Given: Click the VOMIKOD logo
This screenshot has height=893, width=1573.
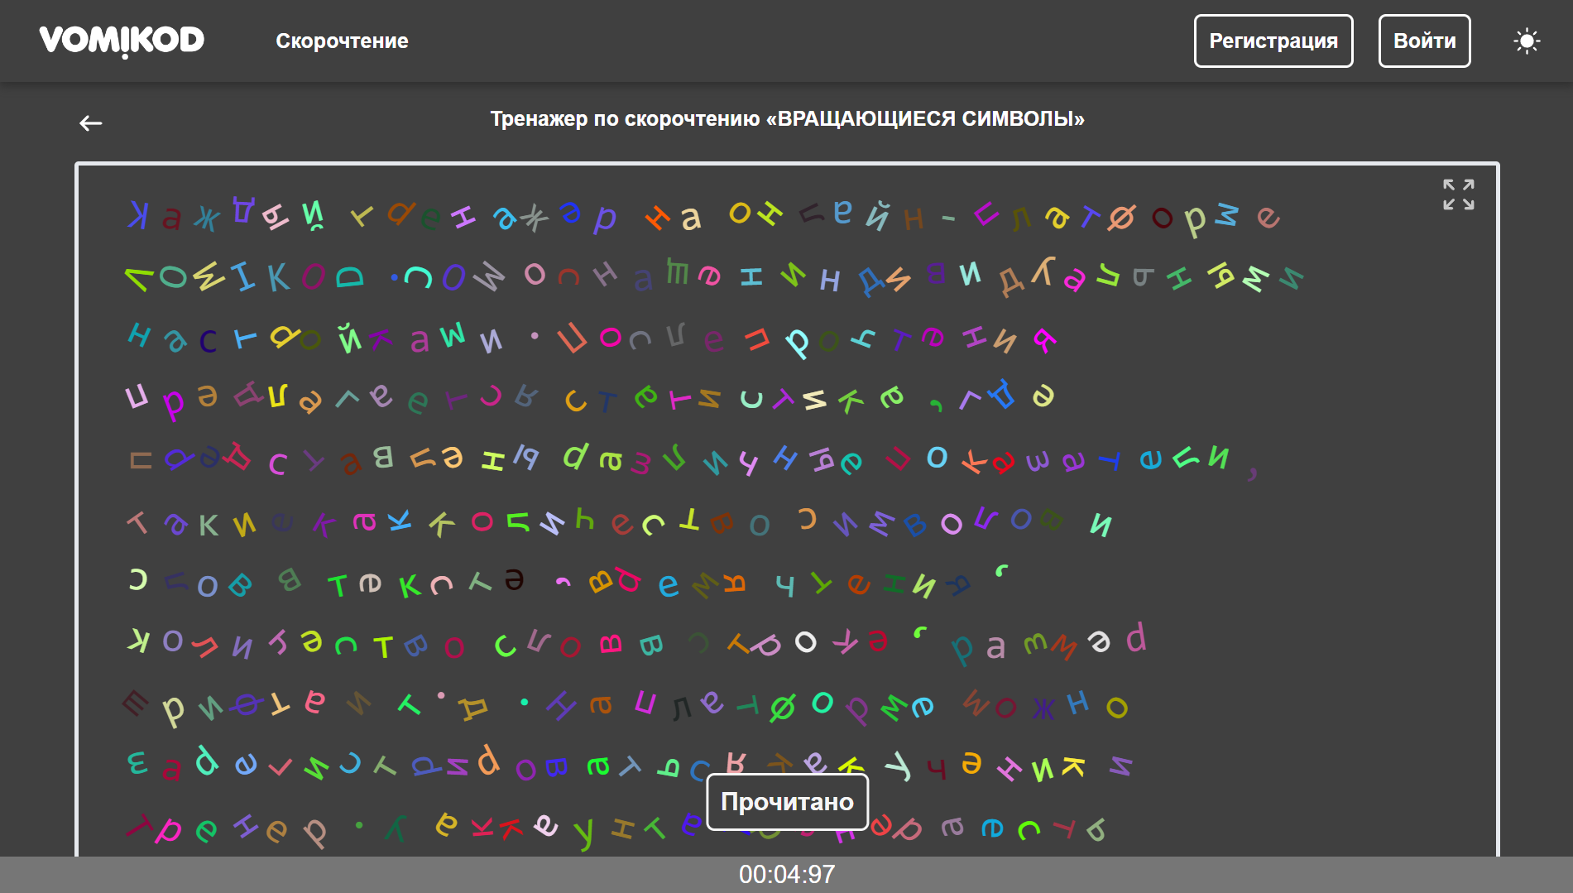Looking at the screenshot, I should [122, 41].
